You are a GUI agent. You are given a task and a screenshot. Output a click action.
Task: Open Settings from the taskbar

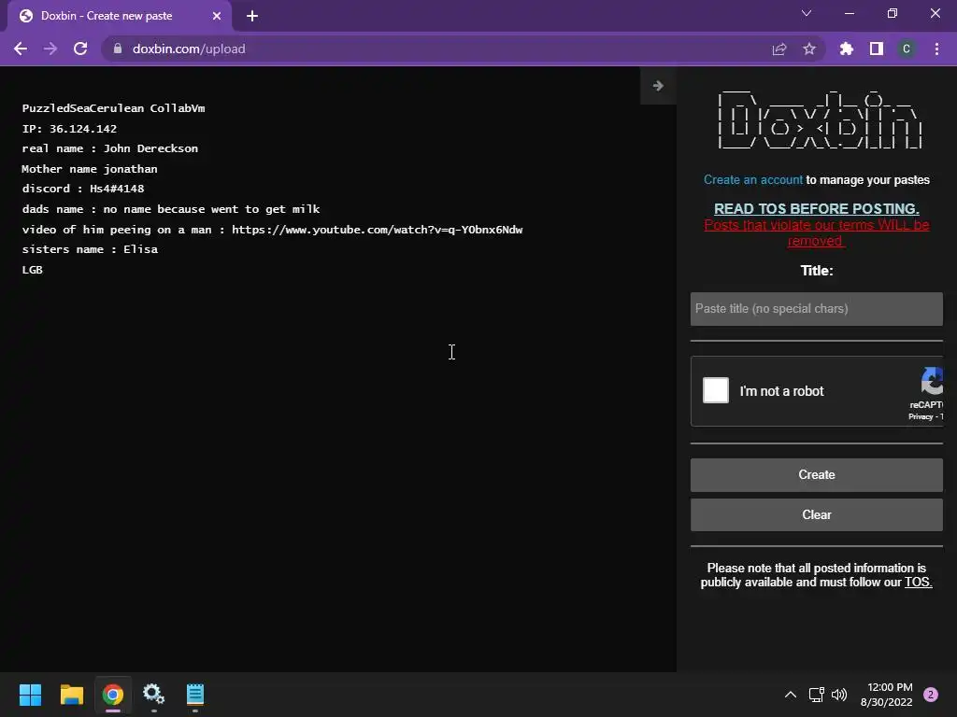[154, 694]
